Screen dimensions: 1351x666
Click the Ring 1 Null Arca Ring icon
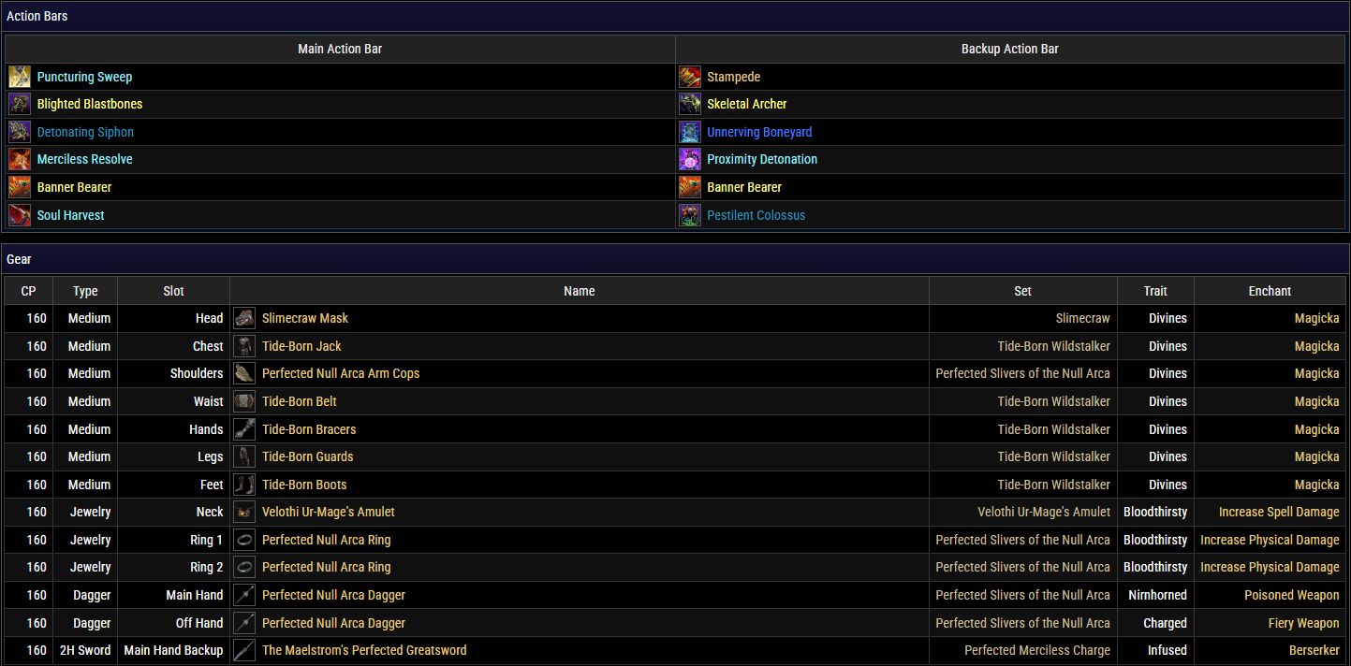click(244, 540)
